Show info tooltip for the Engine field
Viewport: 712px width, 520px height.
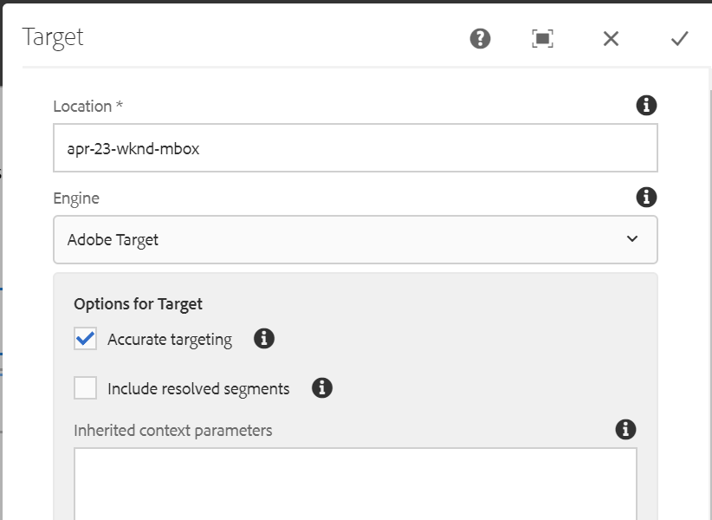pyautogui.click(x=646, y=198)
